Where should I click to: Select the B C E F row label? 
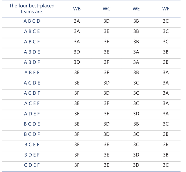[32, 145]
